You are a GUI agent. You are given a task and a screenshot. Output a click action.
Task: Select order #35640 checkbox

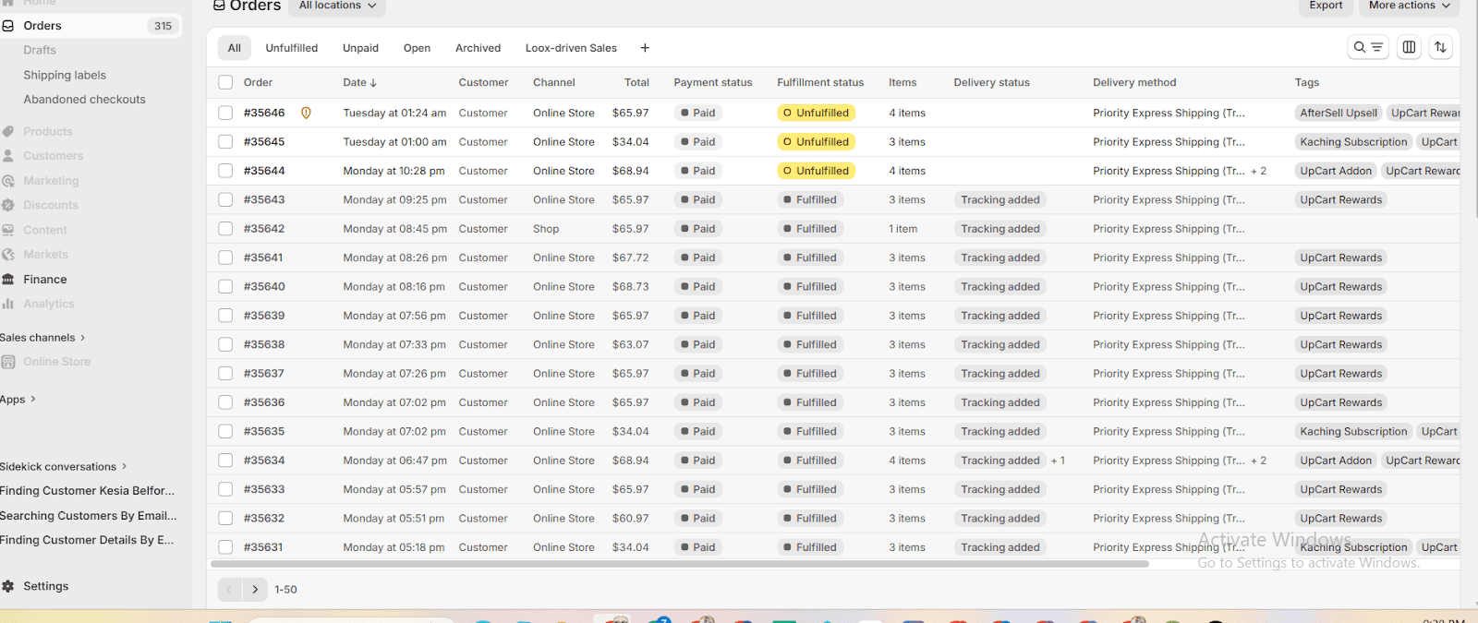pyautogui.click(x=225, y=287)
